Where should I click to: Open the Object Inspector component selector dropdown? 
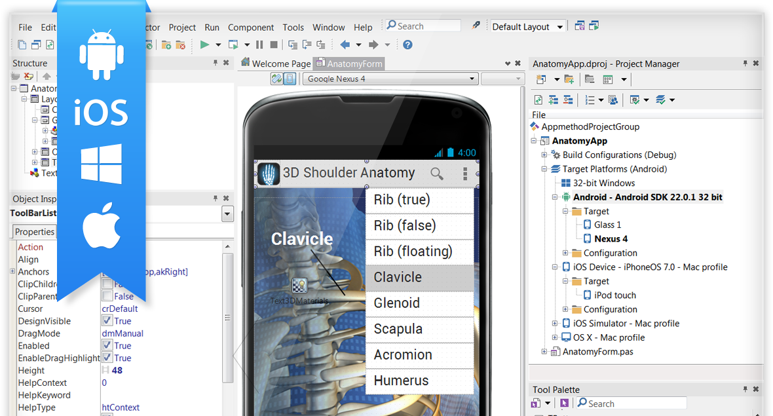tap(227, 214)
